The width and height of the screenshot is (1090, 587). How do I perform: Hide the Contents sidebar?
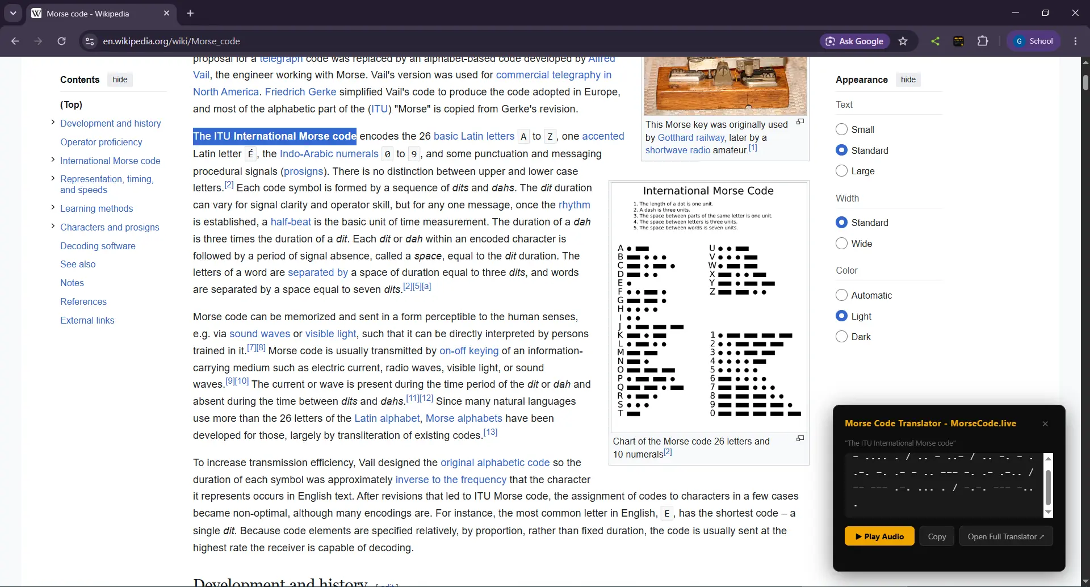(120, 79)
